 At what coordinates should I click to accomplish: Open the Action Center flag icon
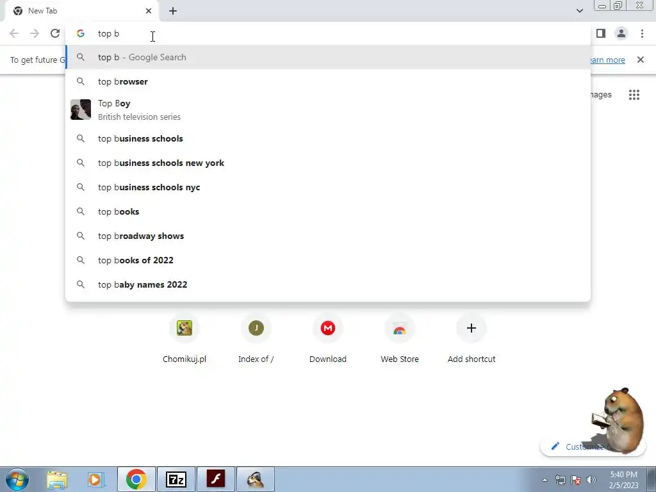(x=576, y=480)
